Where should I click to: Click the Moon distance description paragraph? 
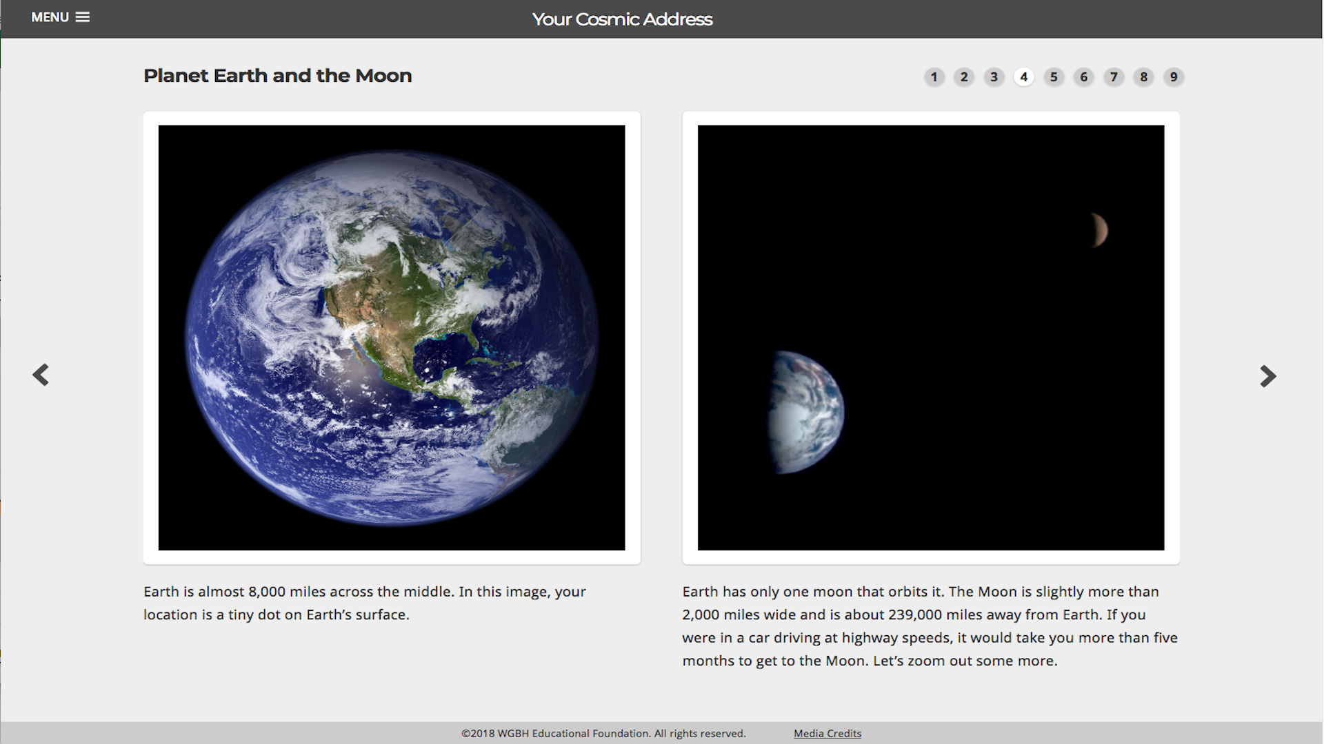[929, 626]
